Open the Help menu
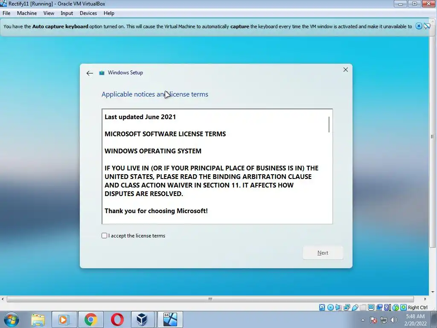437x328 pixels. pyautogui.click(x=109, y=13)
